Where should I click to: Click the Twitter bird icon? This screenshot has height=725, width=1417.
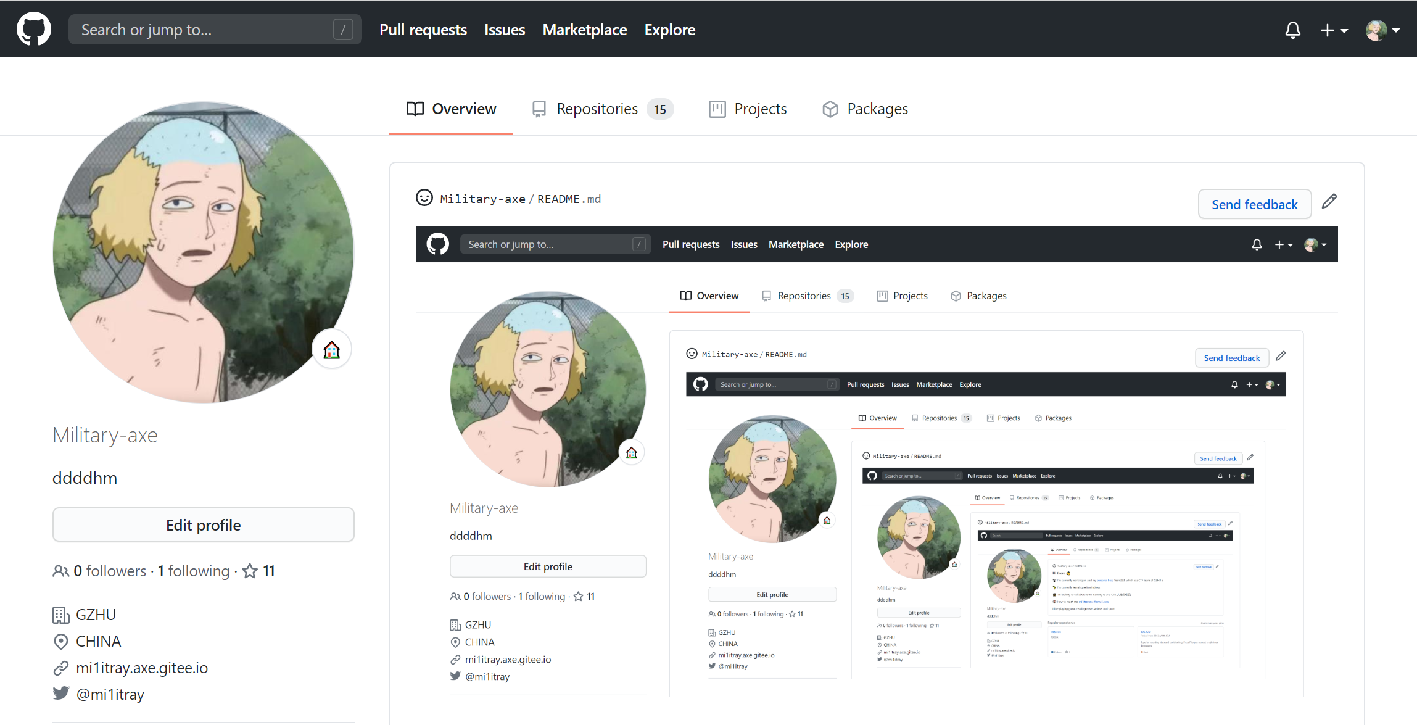click(61, 694)
